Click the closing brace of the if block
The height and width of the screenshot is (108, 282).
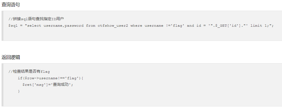pos(19,91)
